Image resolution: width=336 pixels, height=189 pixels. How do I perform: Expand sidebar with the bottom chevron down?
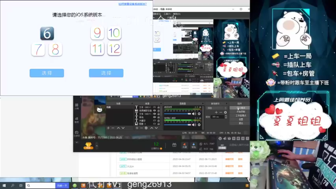pyautogui.click(x=77, y=142)
